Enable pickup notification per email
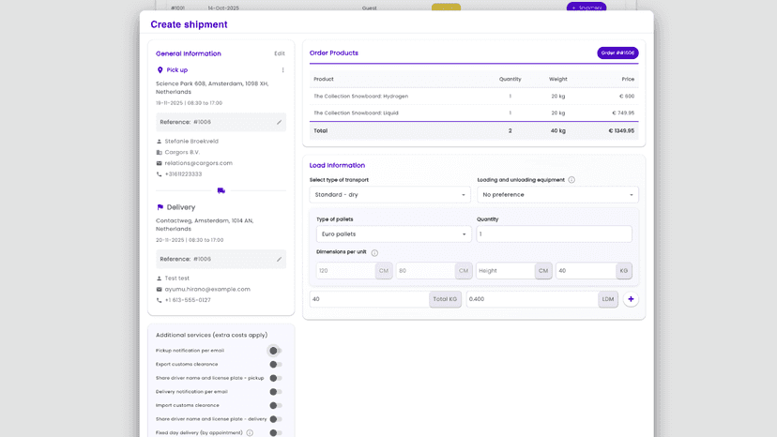The width and height of the screenshot is (777, 437). (x=275, y=351)
